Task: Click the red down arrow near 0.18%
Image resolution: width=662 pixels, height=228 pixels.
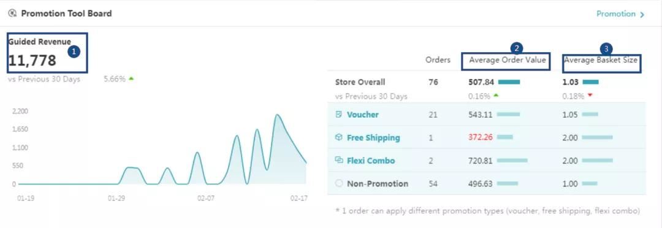Action: 590,96
